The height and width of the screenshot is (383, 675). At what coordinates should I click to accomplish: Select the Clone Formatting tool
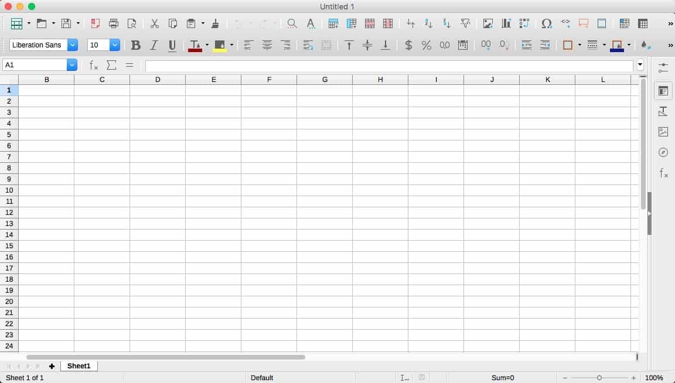pos(215,23)
